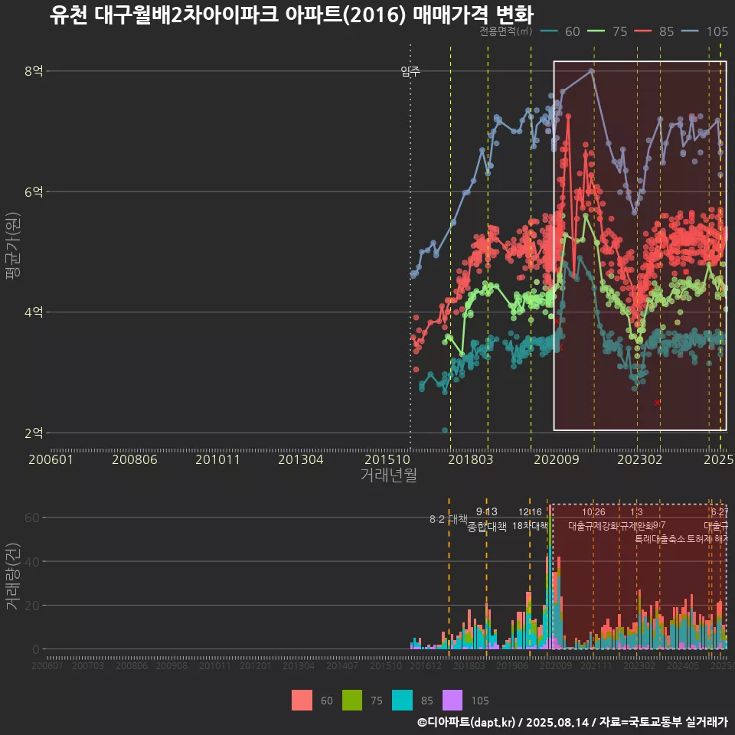Click the 40 gridline label on volume chart
Viewport: 735px width, 735px height.
[x=32, y=561]
